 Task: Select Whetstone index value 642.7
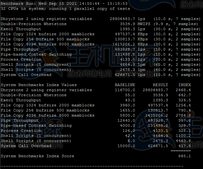pos(185,95)
